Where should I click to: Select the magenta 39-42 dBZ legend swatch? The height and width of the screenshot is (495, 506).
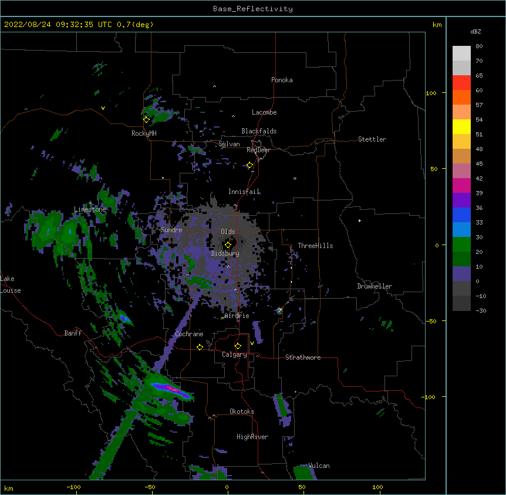[461, 185]
